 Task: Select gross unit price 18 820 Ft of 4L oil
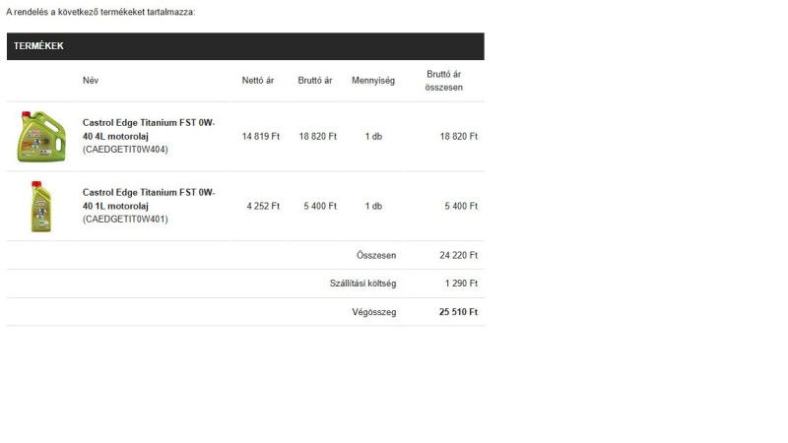(x=317, y=137)
